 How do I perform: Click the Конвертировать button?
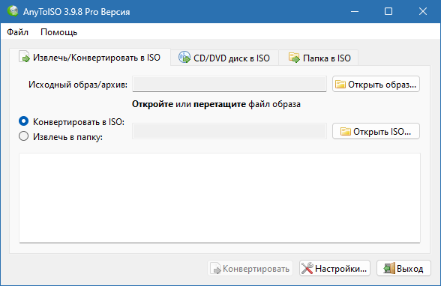(x=250, y=268)
